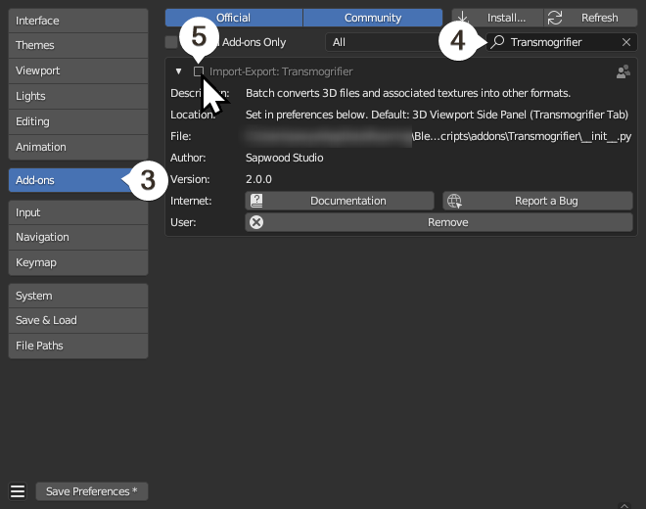Screen dimensions: 646x509
Task: Switch to the Keymap preferences section
Action: click(78, 262)
